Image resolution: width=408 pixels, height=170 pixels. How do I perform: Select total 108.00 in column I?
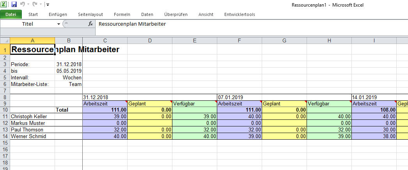coord(374,110)
